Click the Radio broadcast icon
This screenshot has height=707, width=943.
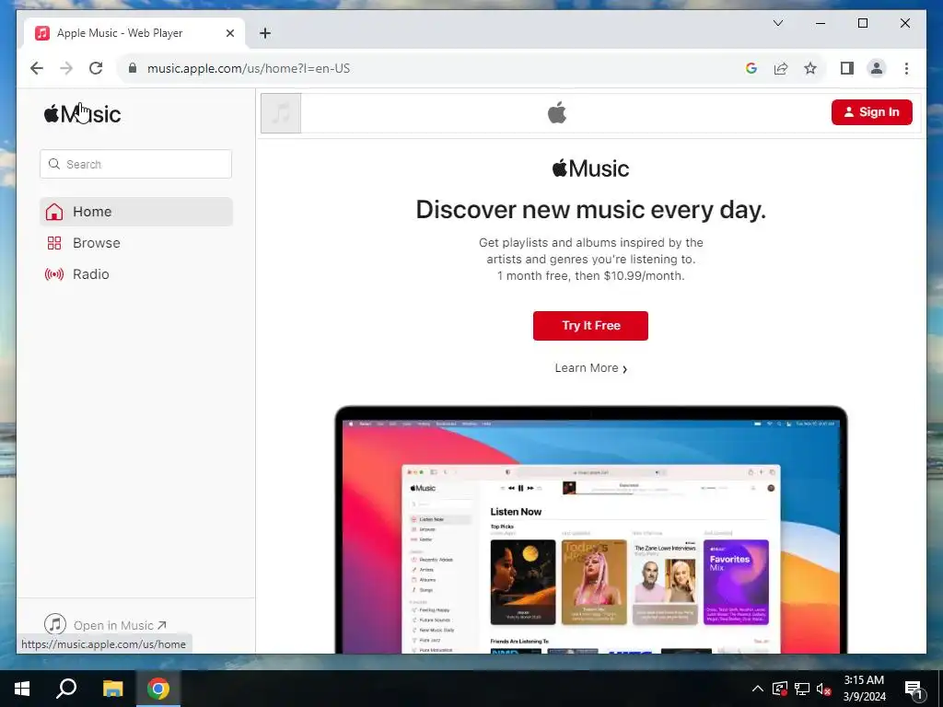54,274
